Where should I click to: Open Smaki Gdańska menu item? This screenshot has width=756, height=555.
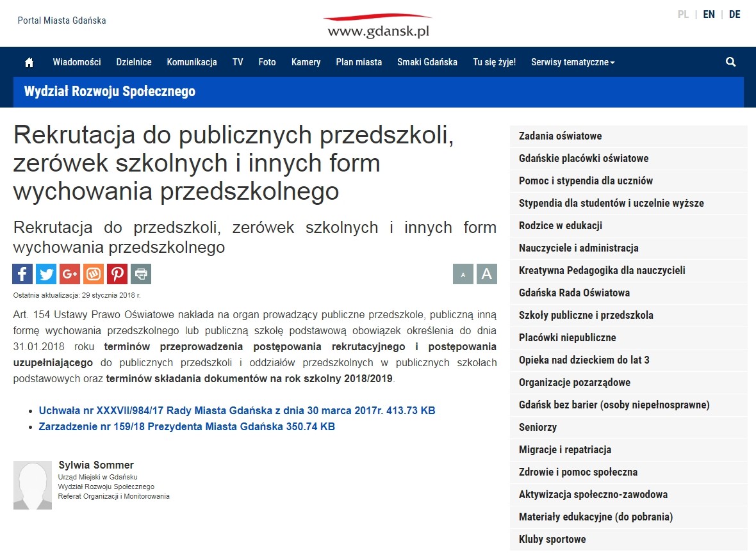point(427,62)
